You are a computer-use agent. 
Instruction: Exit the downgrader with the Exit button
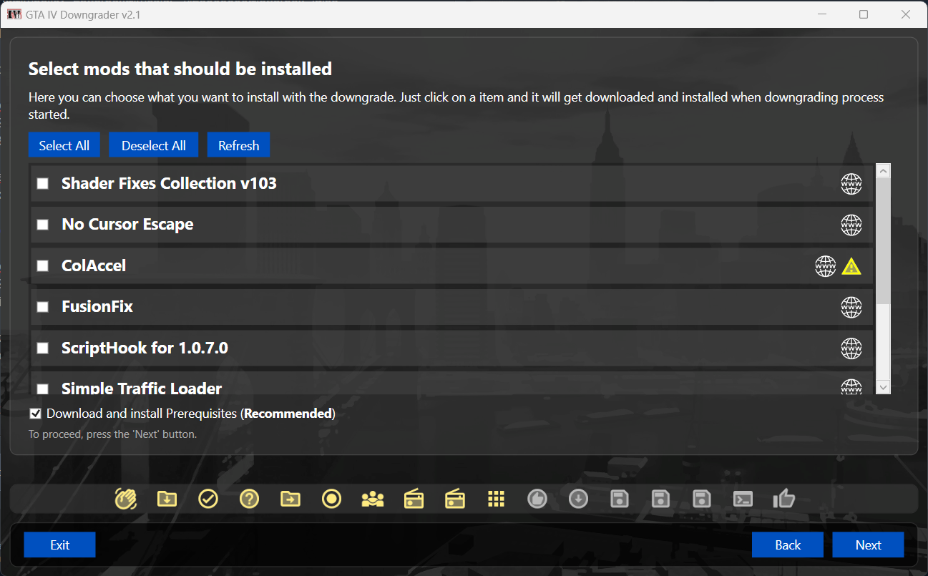click(60, 545)
